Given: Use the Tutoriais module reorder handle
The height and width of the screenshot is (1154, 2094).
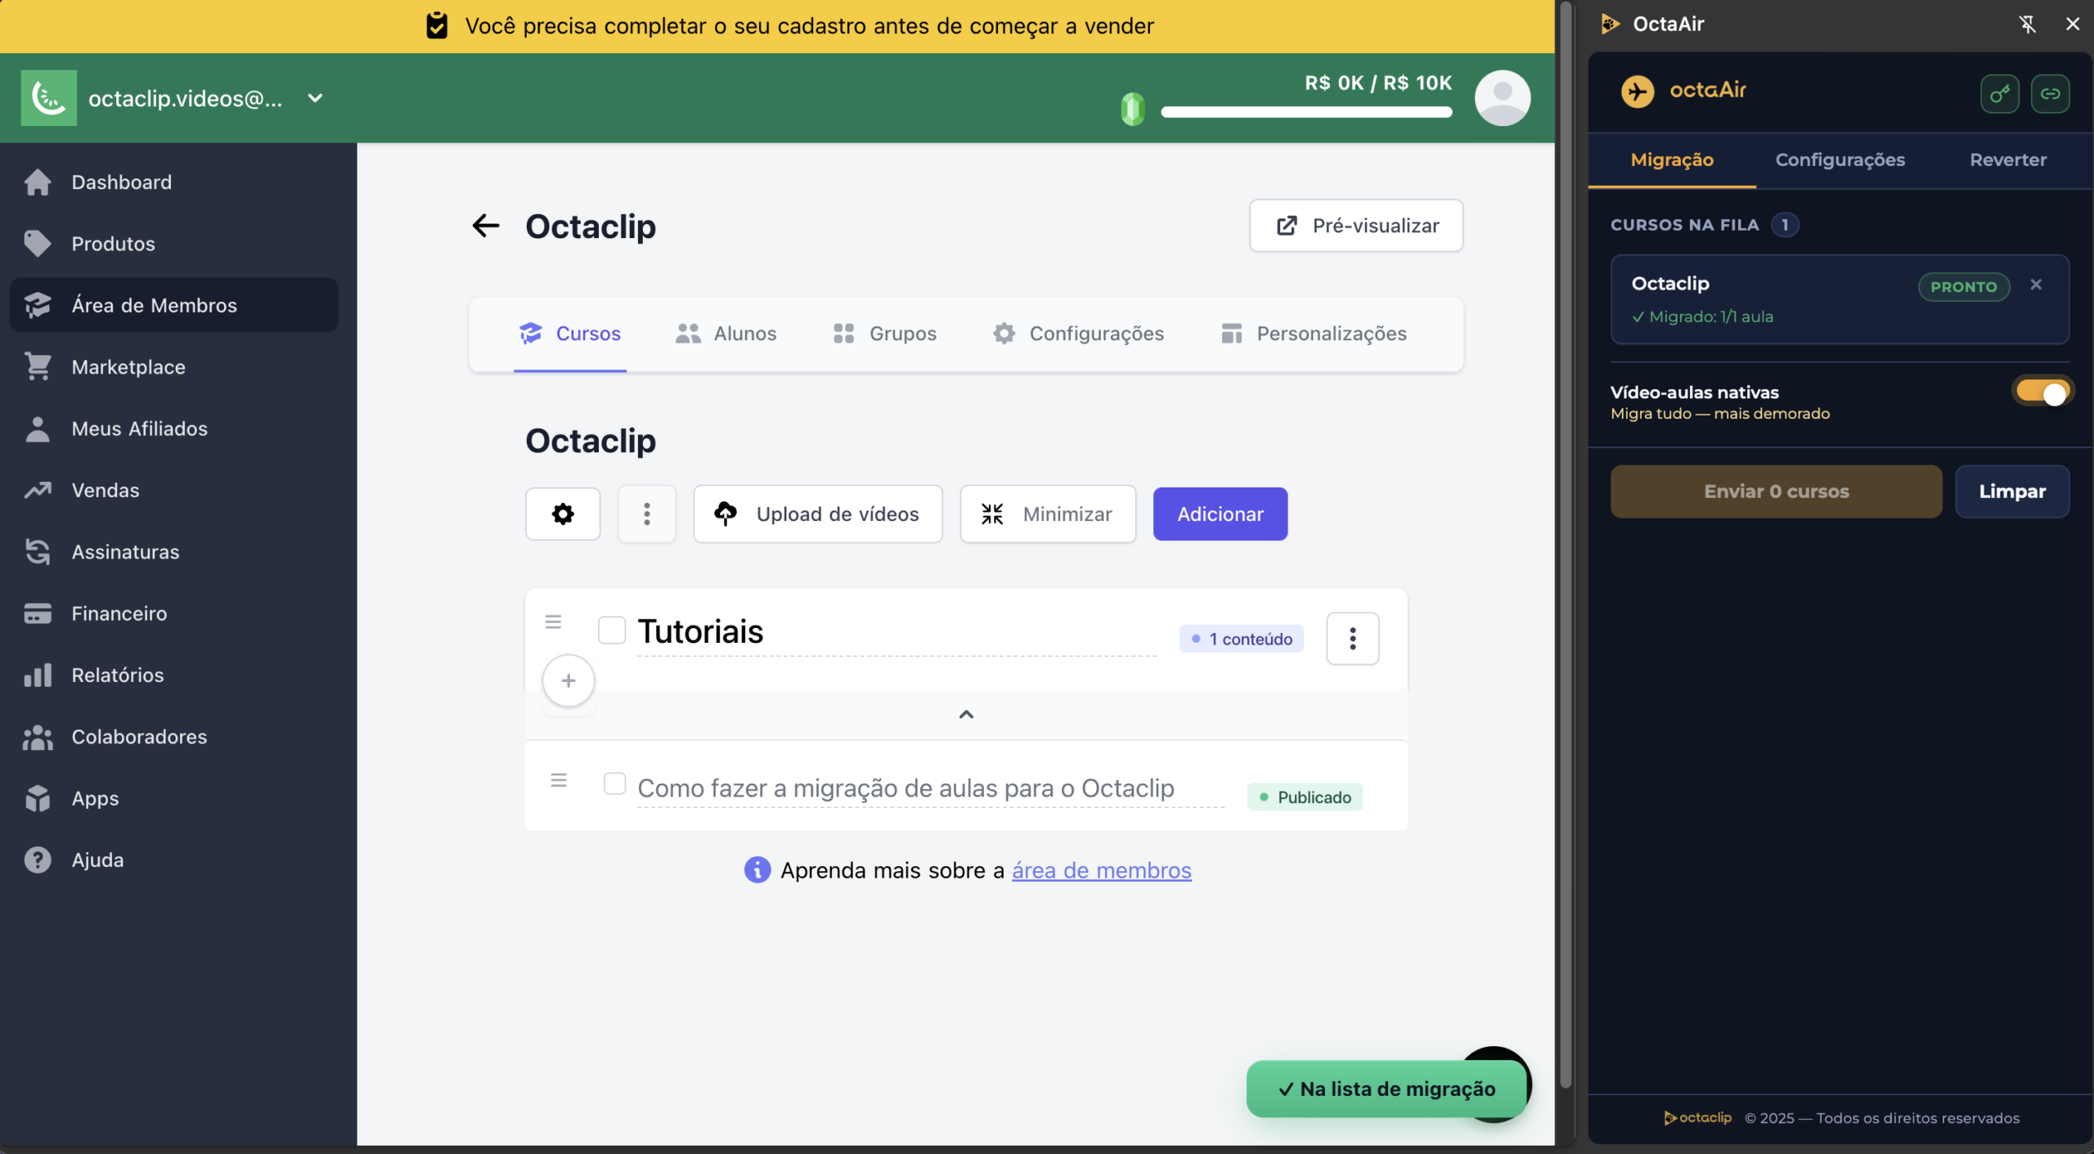Looking at the screenshot, I should (x=553, y=622).
